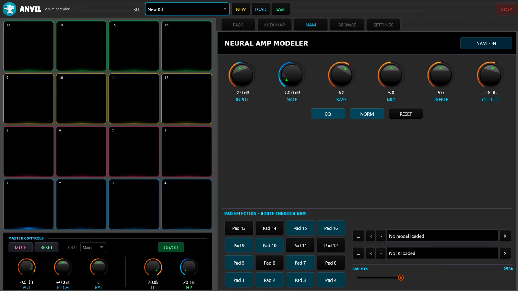Switch to the PADS tab
The height and width of the screenshot is (291, 518).
(238, 25)
